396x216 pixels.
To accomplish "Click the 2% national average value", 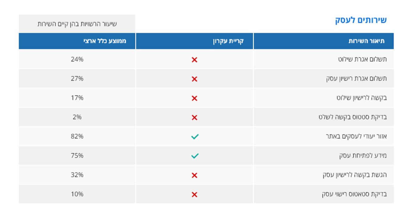I will (77, 117).
